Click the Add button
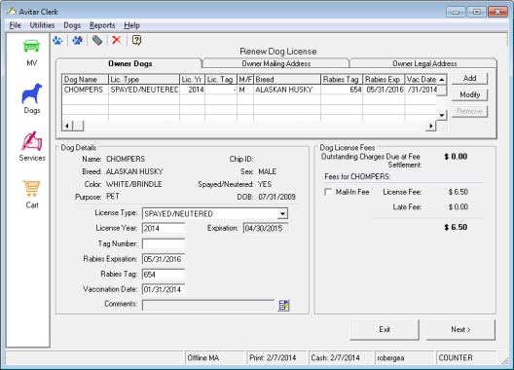This screenshot has width=514, height=370. 469,79
